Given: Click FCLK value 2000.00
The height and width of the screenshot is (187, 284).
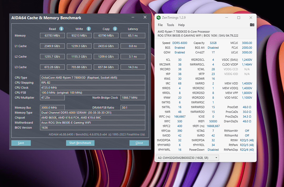Looking at the screenshot, I should tap(247, 48).
